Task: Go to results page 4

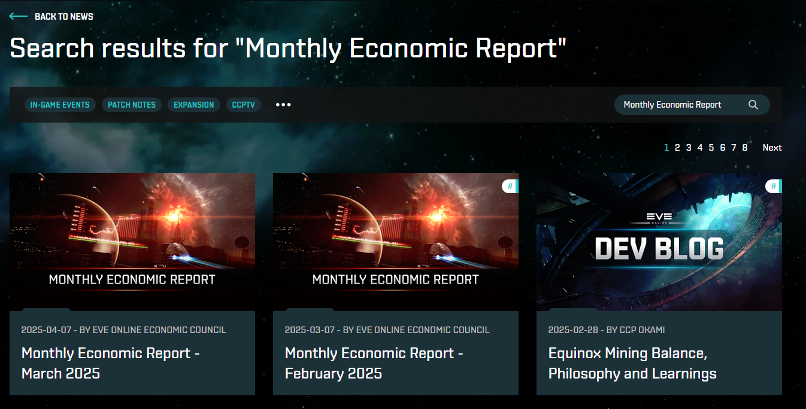Action: click(700, 148)
